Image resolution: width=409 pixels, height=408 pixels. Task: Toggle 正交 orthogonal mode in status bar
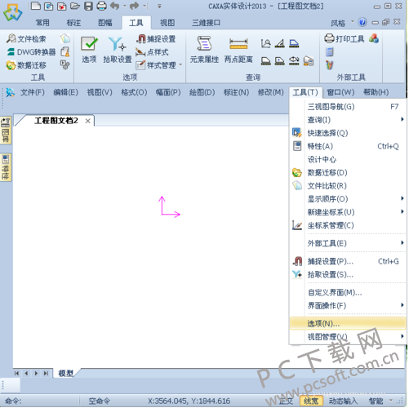click(x=286, y=401)
